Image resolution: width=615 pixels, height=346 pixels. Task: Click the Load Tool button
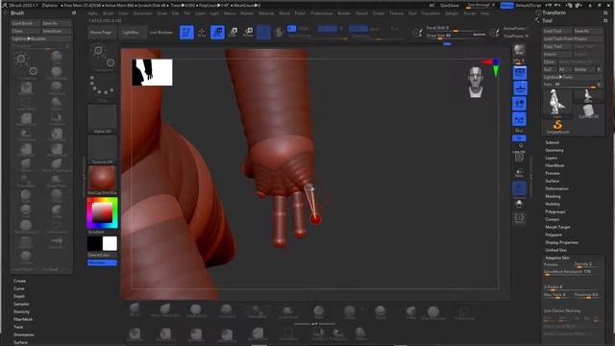coord(557,31)
